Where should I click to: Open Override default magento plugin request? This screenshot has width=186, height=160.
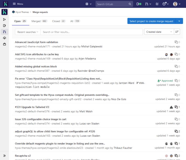point(60,144)
